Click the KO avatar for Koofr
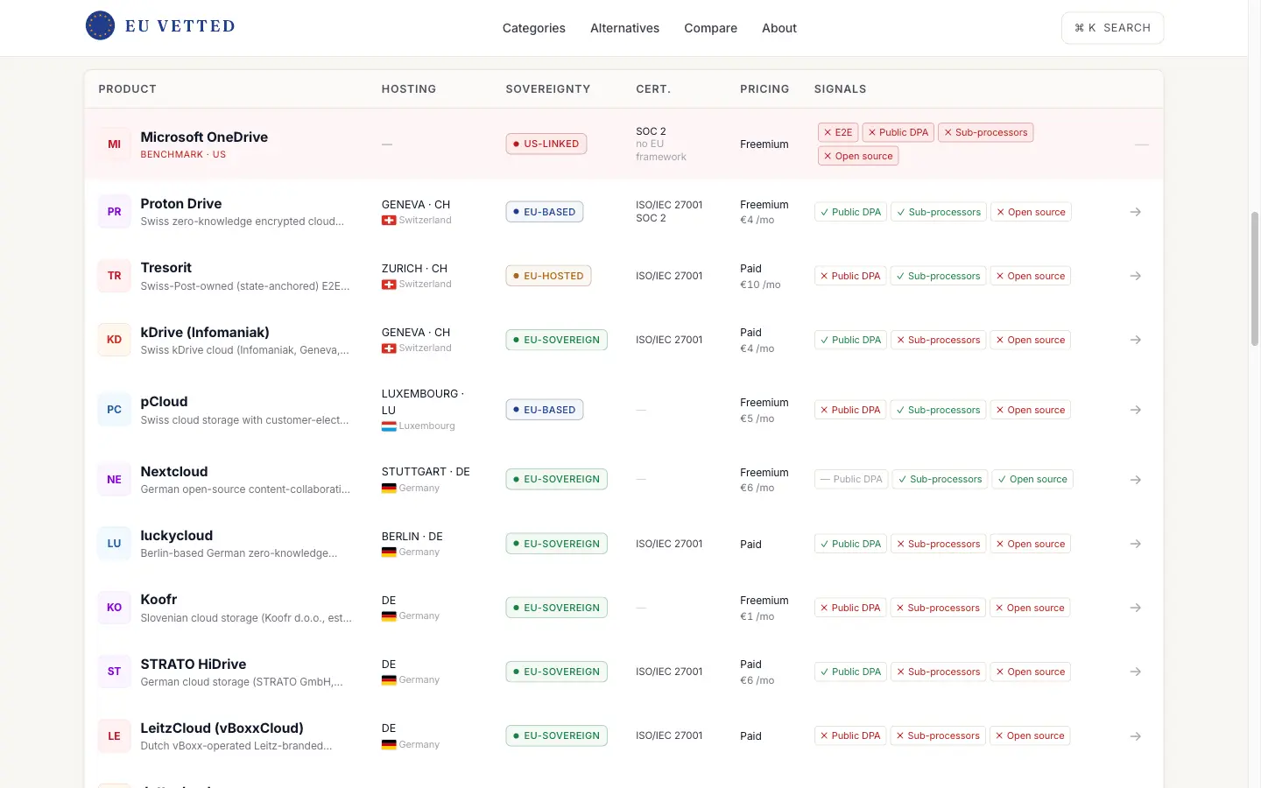This screenshot has height=788, width=1261. tap(114, 608)
